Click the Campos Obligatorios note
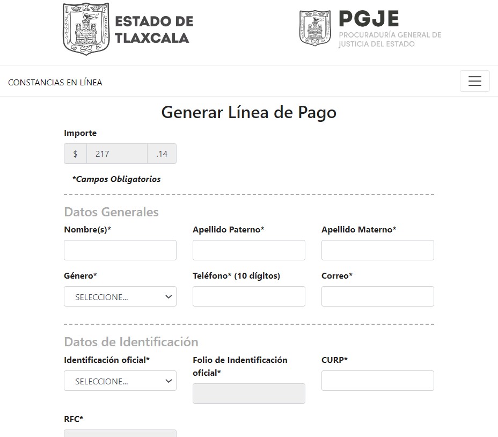The height and width of the screenshot is (437, 498). click(x=116, y=179)
